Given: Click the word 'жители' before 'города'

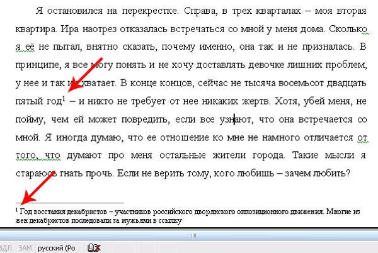Looking at the screenshot, I should point(229,155).
